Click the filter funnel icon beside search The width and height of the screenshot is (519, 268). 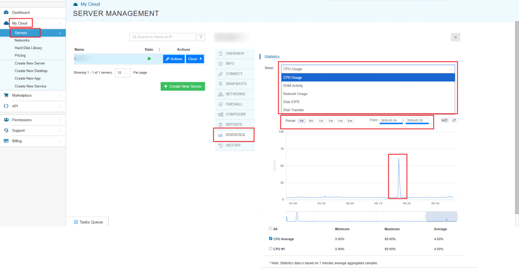201,37
